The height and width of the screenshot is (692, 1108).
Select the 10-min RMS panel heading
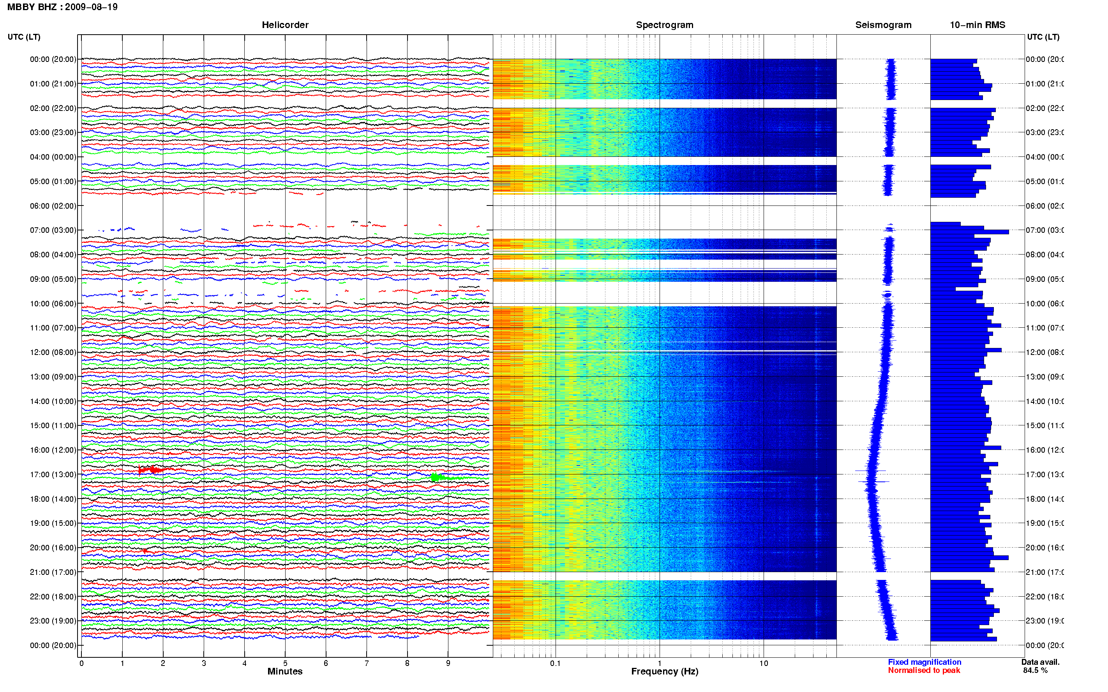click(x=977, y=25)
